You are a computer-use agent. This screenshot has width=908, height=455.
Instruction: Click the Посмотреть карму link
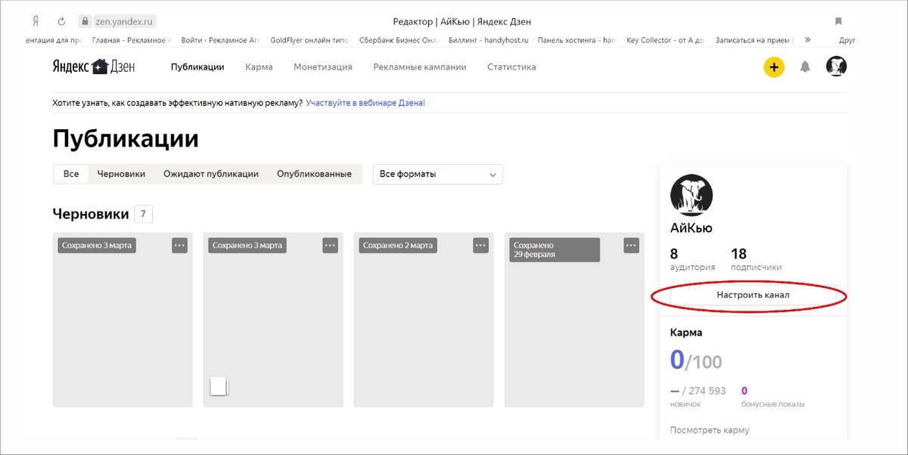coord(710,430)
